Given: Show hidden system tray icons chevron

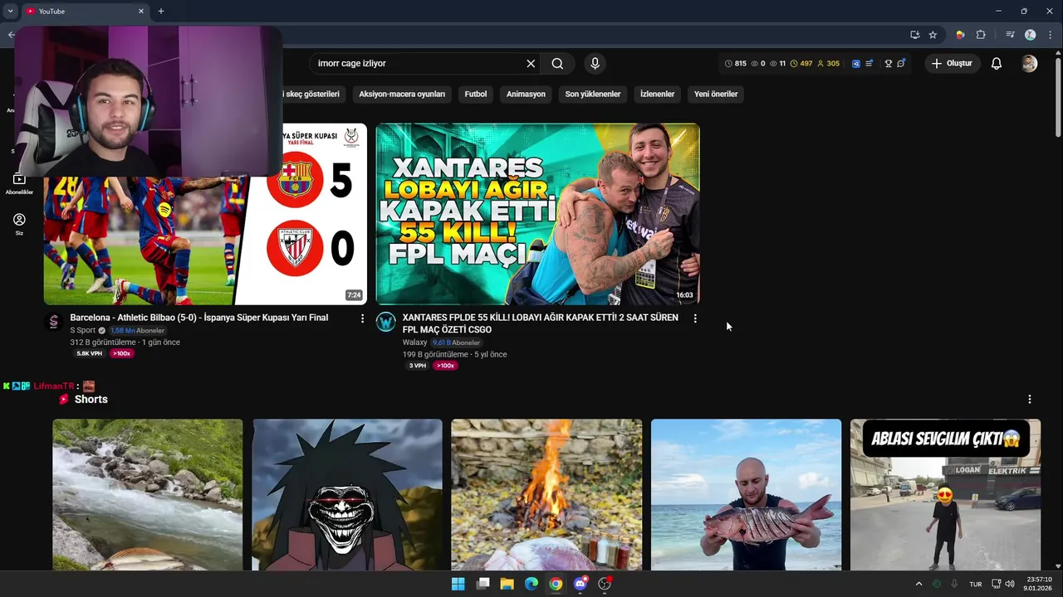Looking at the screenshot, I should pos(918,584).
